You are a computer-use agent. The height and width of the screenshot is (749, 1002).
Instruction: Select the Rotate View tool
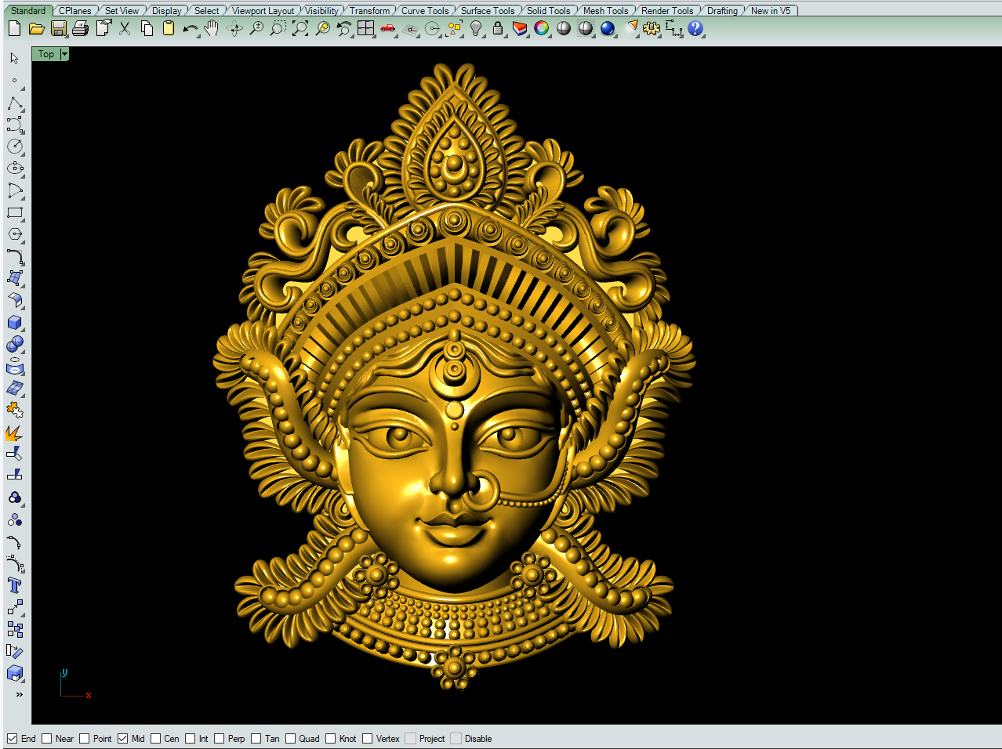pos(234,29)
